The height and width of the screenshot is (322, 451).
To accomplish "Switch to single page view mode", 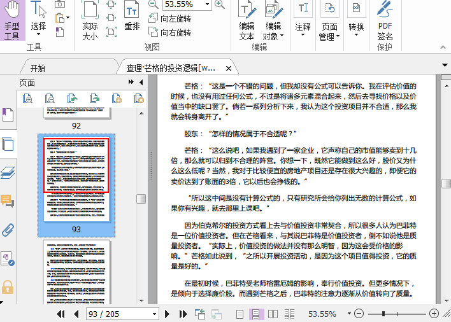I will 240,314.
